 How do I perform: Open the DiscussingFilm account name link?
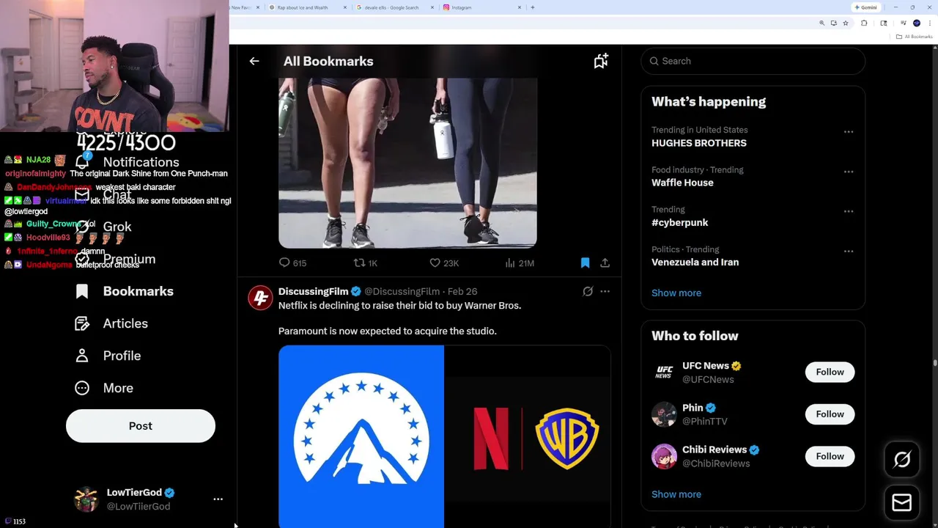tap(313, 291)
